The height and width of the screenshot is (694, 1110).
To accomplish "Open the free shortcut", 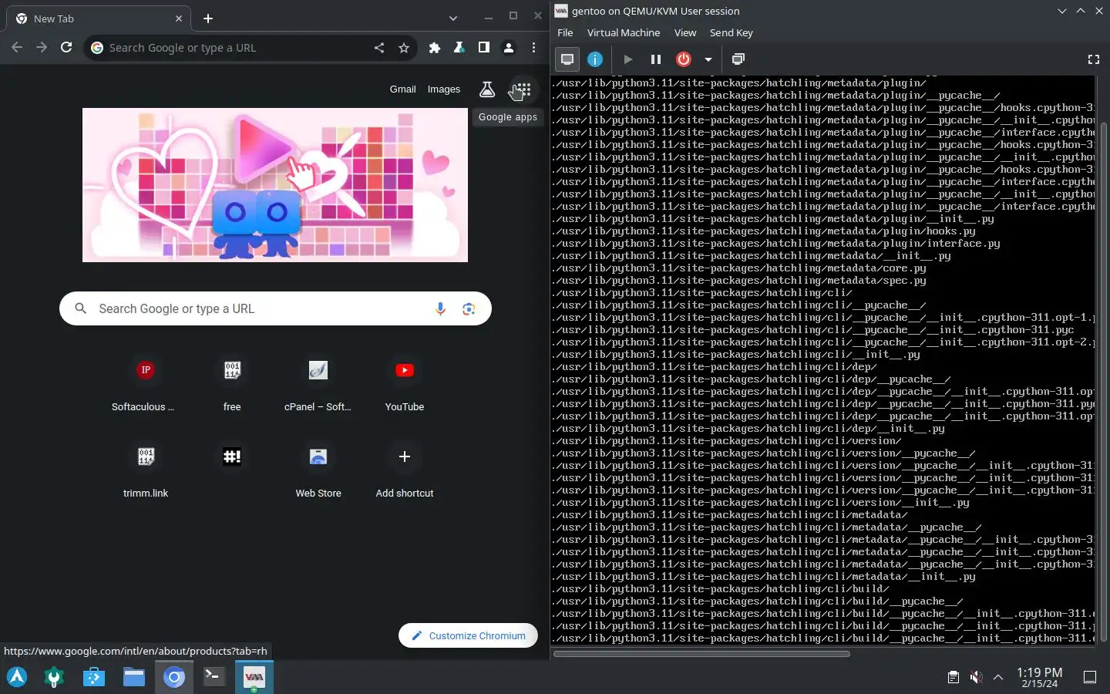I will (232, 384).
